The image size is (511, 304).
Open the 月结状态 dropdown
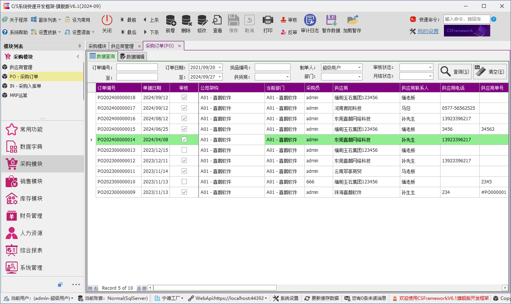tap(430, 77)
